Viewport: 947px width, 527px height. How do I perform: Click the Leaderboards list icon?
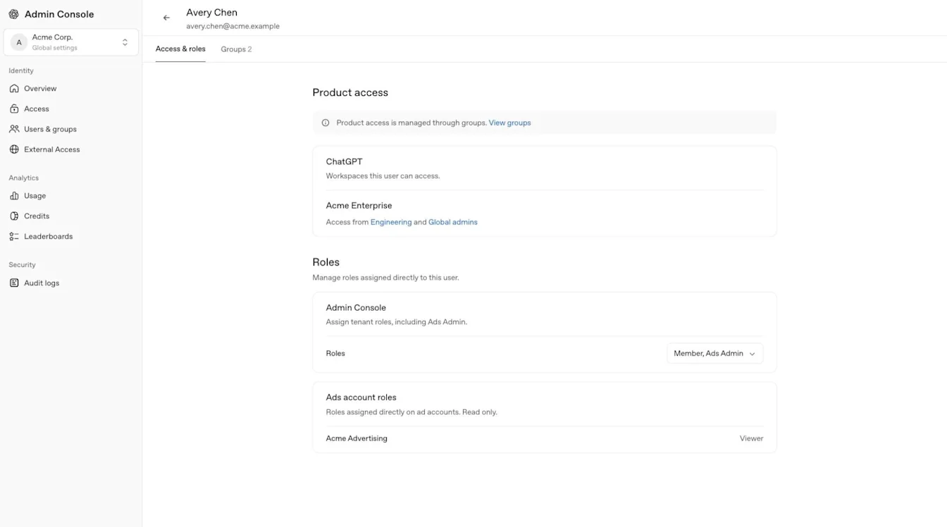(x=14, y=237)
